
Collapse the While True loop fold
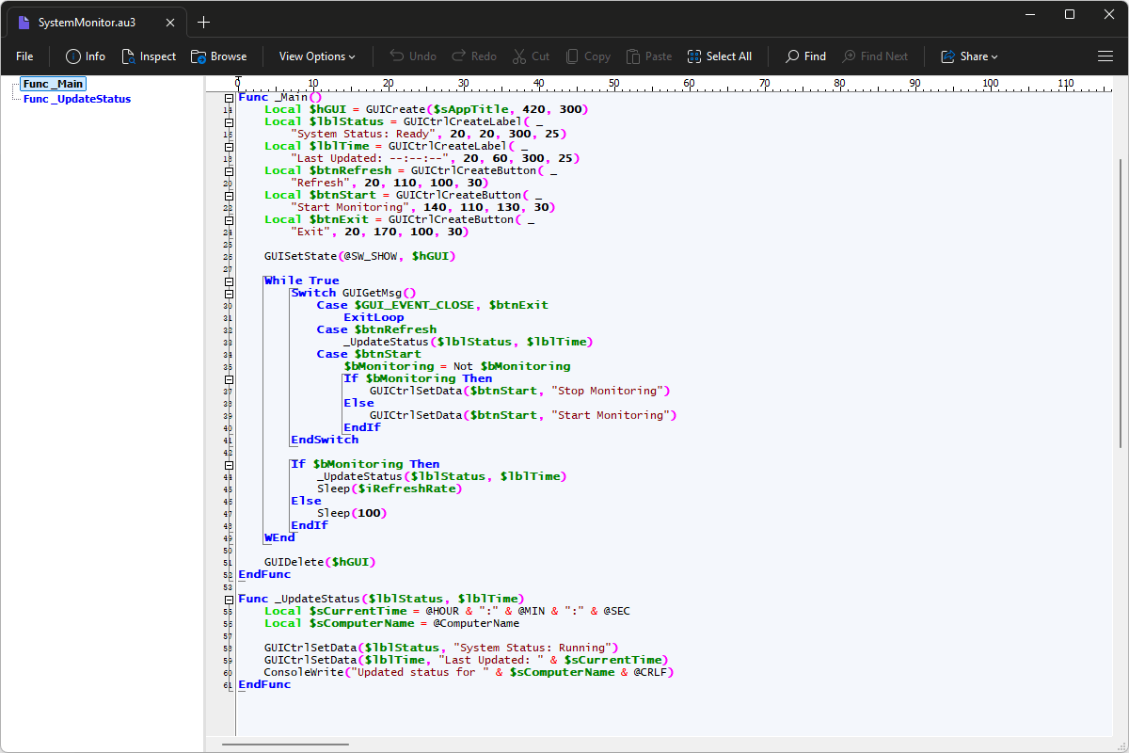(229, 280)
